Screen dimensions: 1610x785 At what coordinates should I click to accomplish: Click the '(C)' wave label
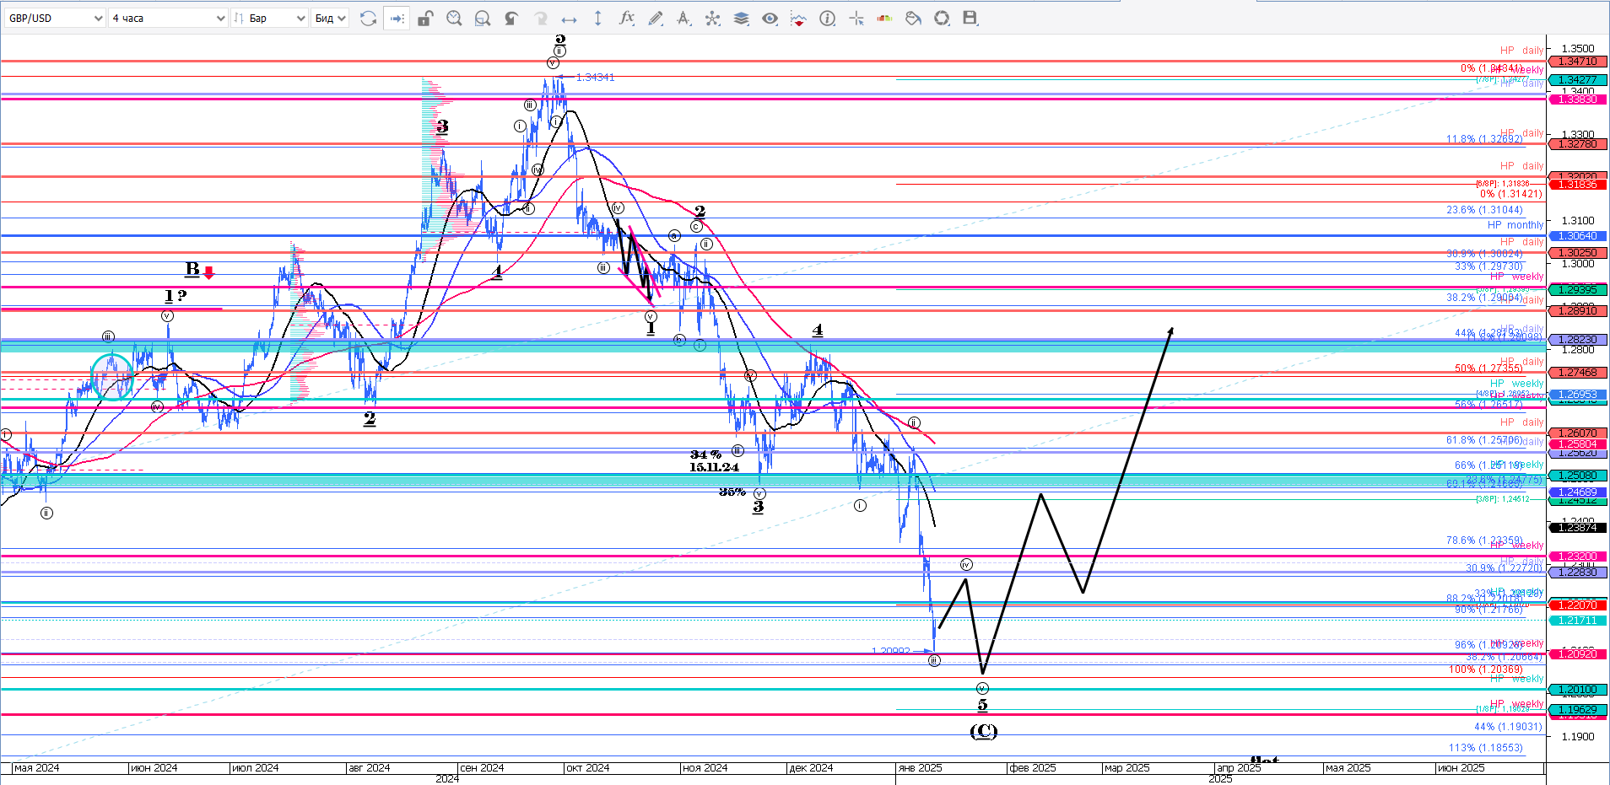point(983,731)
